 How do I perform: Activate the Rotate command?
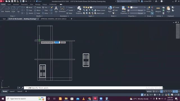(37, 8)
